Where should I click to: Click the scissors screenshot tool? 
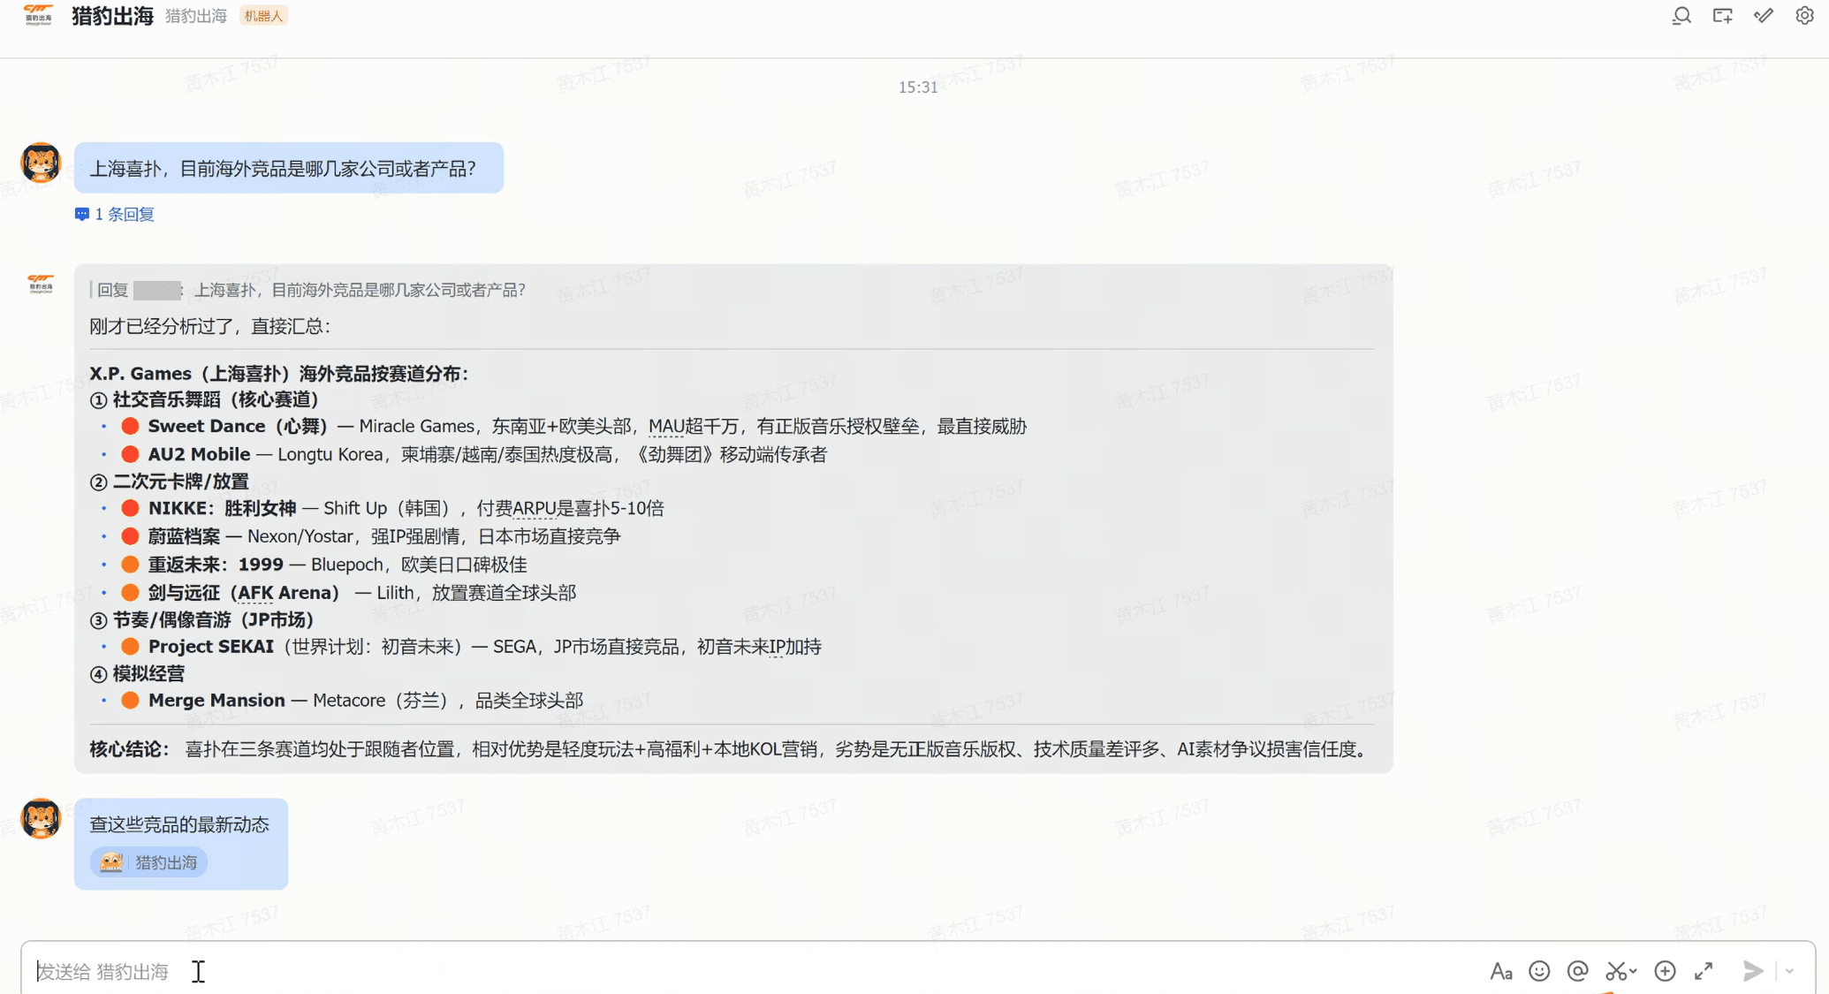tap(1614, 971)
